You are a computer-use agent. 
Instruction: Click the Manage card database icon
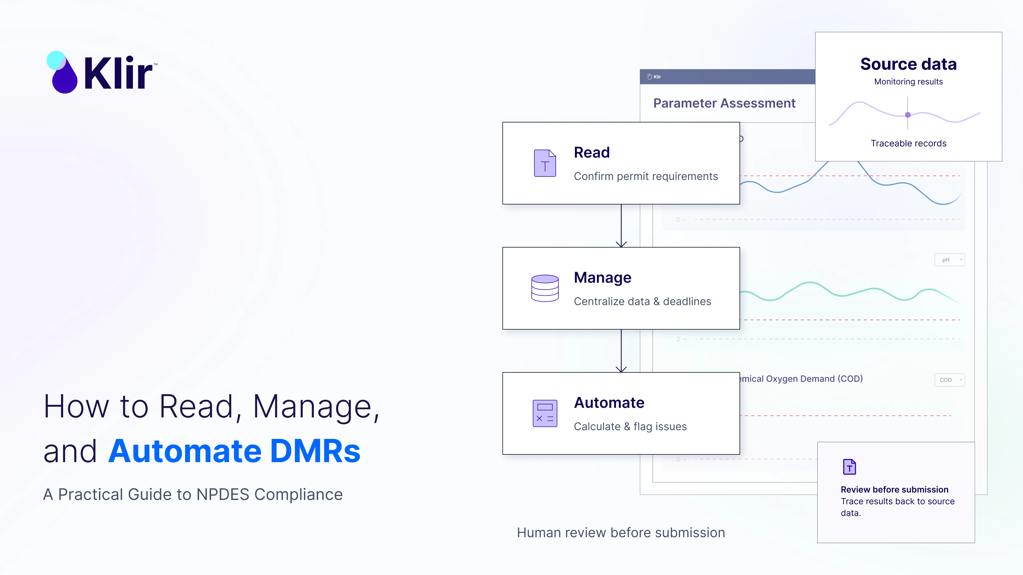[x=545, y=288]
